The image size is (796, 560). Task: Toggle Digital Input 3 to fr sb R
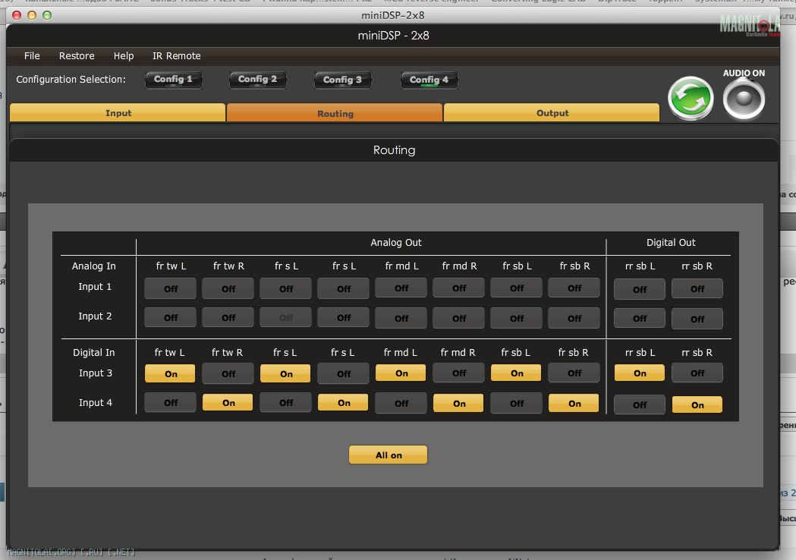click(574, 373)
